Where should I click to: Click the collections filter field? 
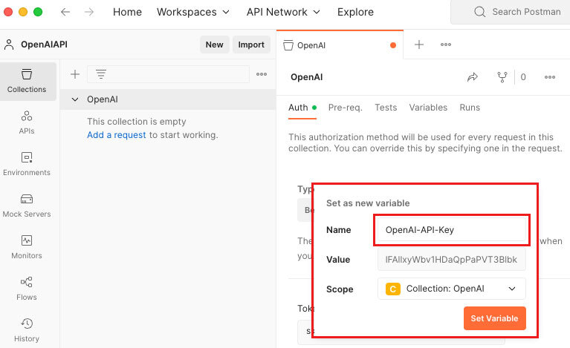coord(168,74)
